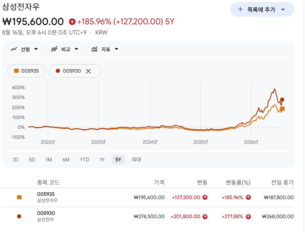This screenshot has width=305, height=232.
Task: Toggle the 005935 series chip
Action: click(27, 71)
